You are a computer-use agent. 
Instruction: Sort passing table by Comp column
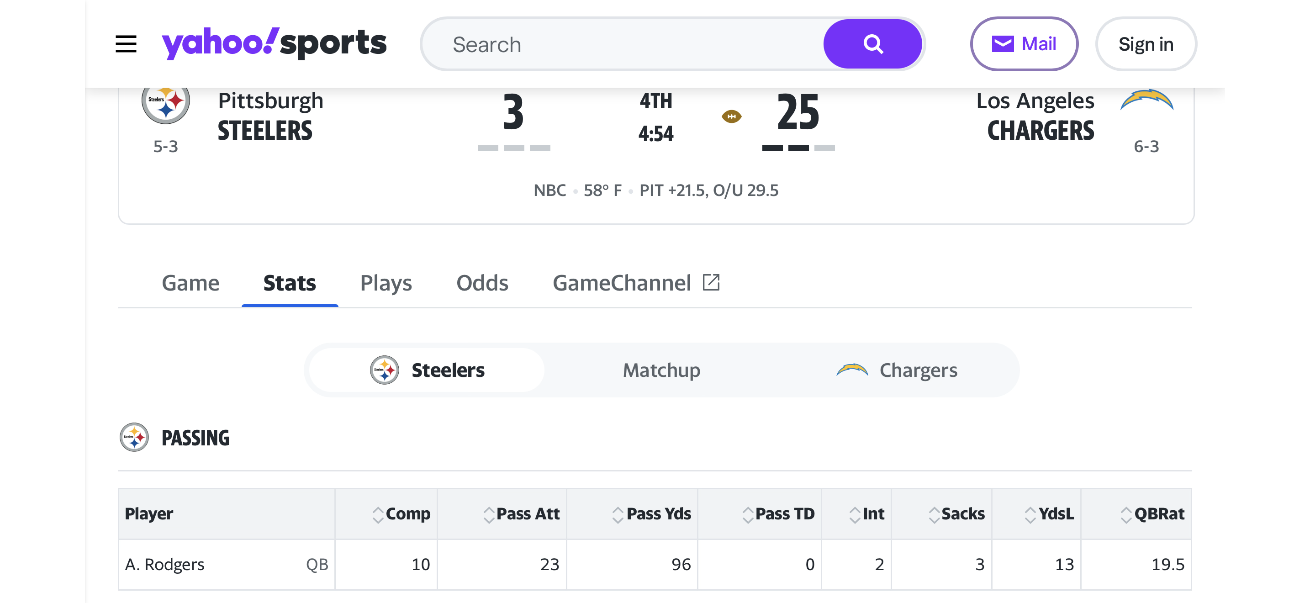pyautogui.click(x=402, y=514)
